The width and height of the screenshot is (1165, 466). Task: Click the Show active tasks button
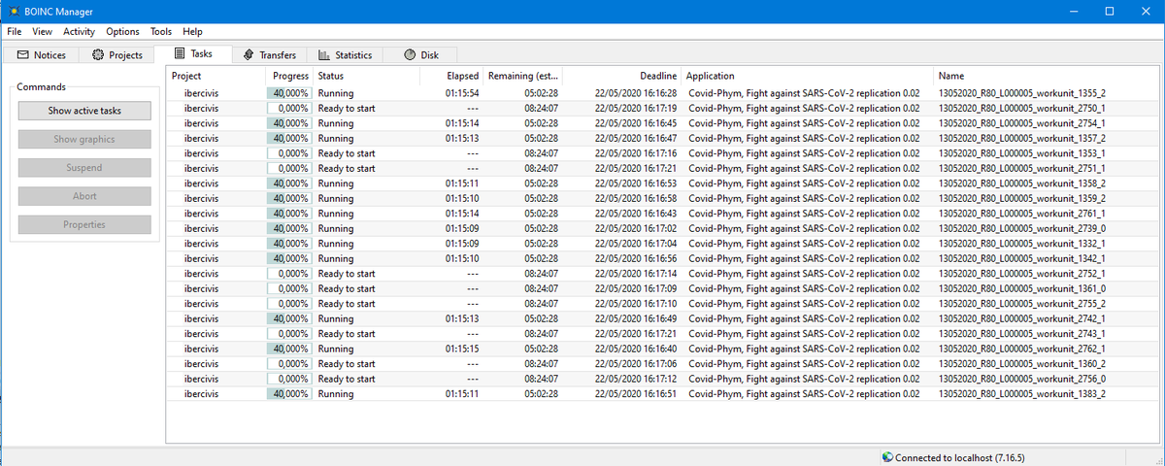pos(84,111)
